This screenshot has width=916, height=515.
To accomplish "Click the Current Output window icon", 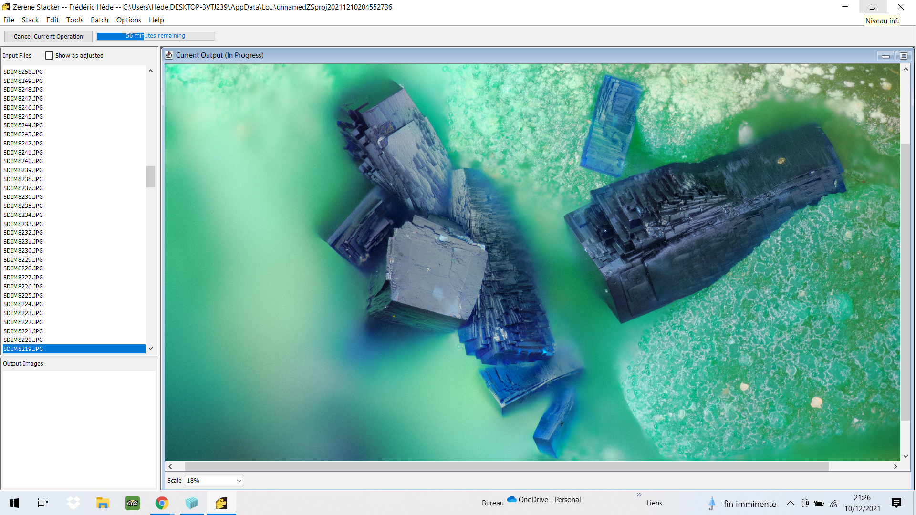I will [x=169, y=55].
